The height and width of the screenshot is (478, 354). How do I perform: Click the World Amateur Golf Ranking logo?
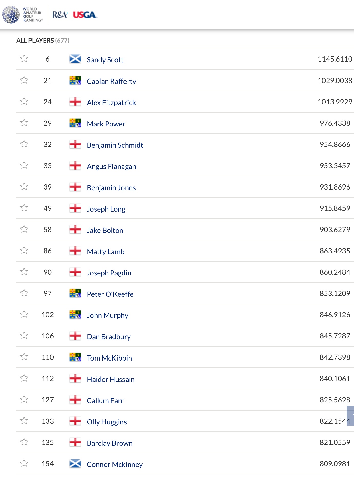(22, 15)
